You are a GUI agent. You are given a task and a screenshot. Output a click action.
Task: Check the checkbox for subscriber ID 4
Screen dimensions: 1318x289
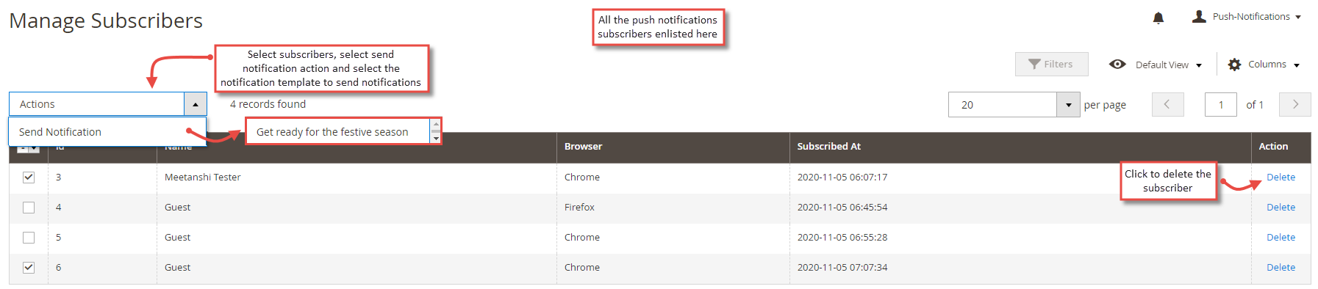point(29,207)
